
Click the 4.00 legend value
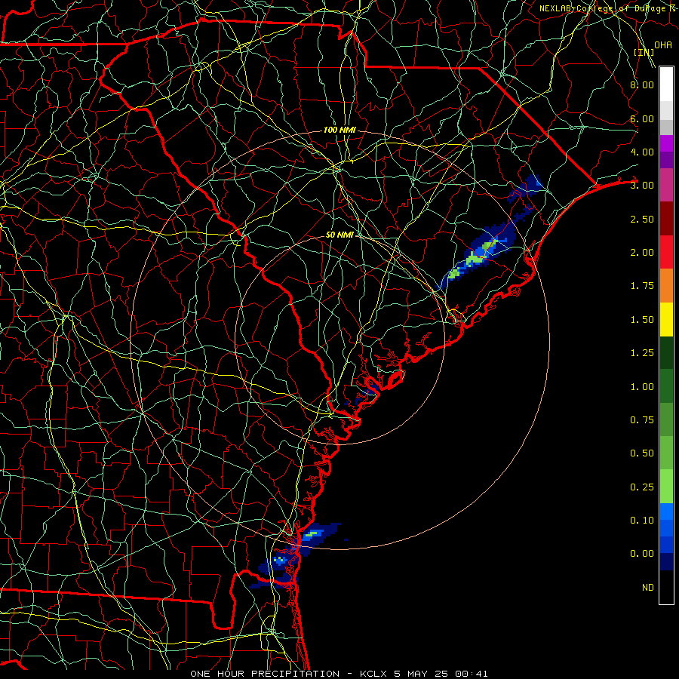click(x=642, y=152)
